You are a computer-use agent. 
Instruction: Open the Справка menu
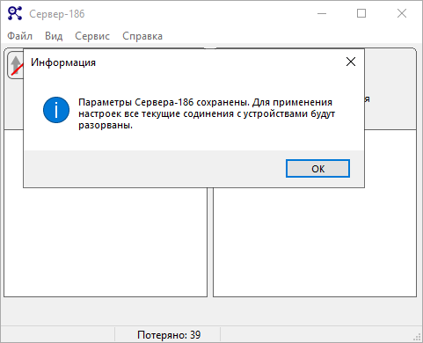(x=142, y=36)
